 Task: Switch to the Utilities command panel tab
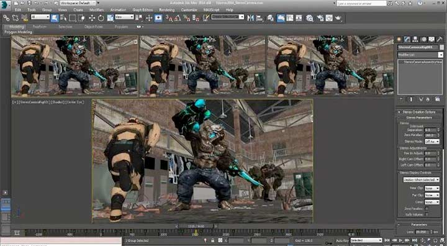point(440,39)
